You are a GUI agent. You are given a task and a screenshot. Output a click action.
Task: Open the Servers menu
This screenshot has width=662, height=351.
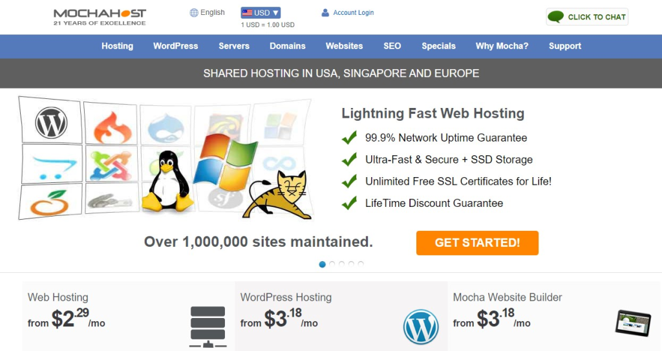(234, 46)
